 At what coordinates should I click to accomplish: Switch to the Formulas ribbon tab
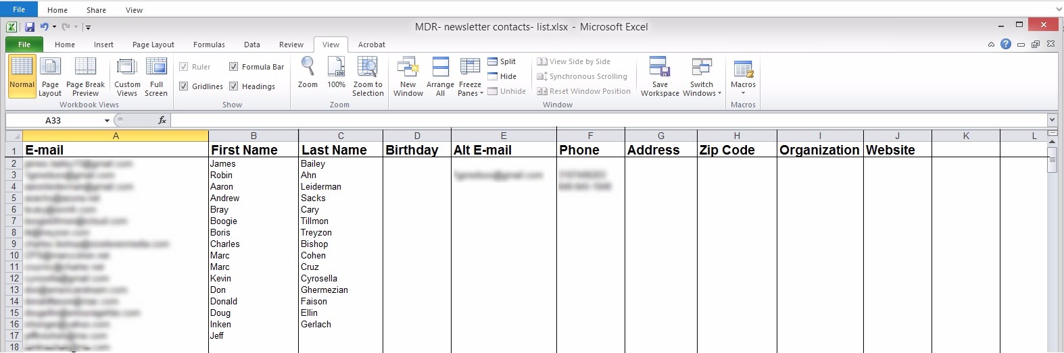click(209, 45)
